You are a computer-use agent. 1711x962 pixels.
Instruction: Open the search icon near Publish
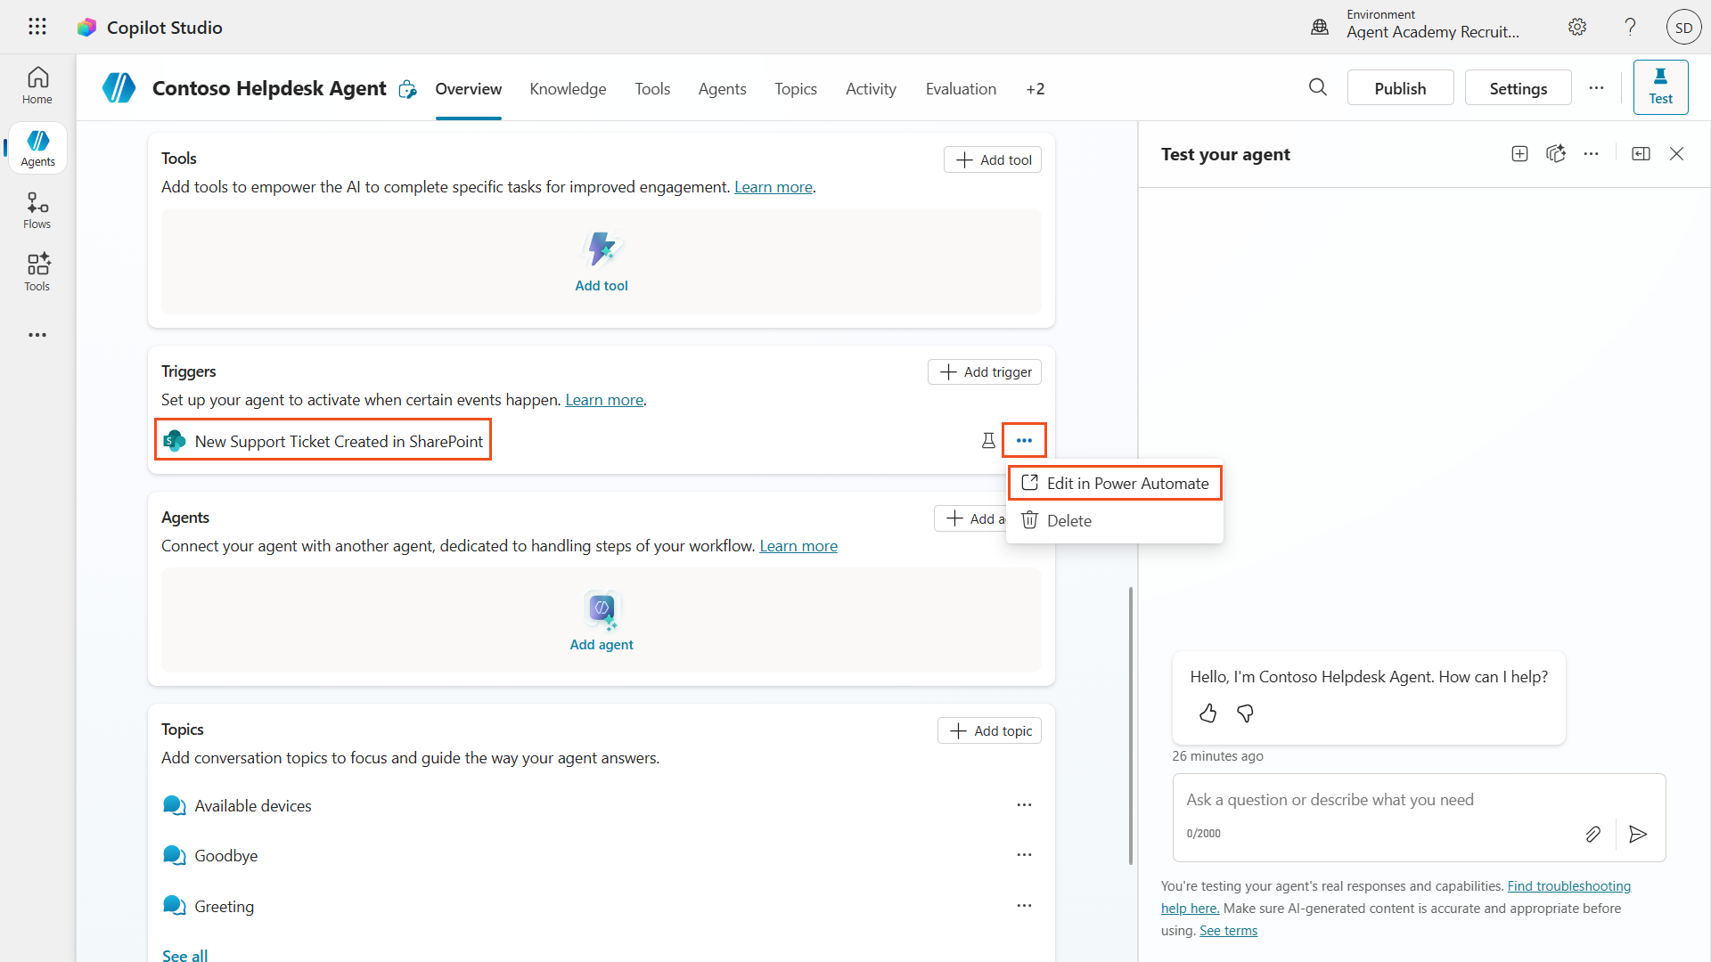coord(1318,87)
